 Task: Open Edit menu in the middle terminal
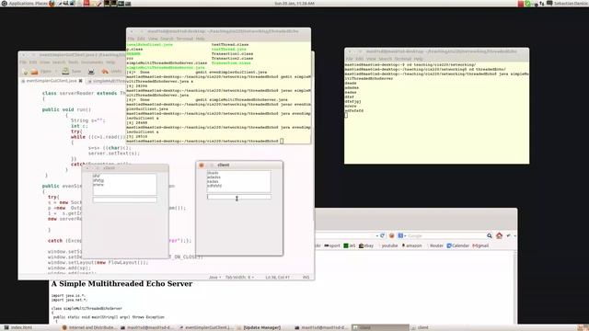[x=141, y=39]
